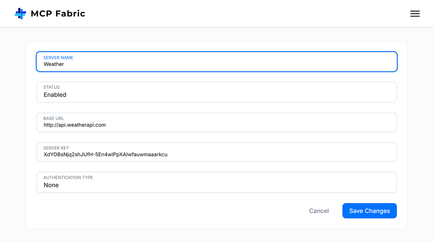Click the SERVER NAME field label
433x242 pixels.
coord(58,58)
